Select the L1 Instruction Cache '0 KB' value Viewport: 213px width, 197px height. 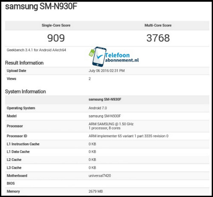92,144
